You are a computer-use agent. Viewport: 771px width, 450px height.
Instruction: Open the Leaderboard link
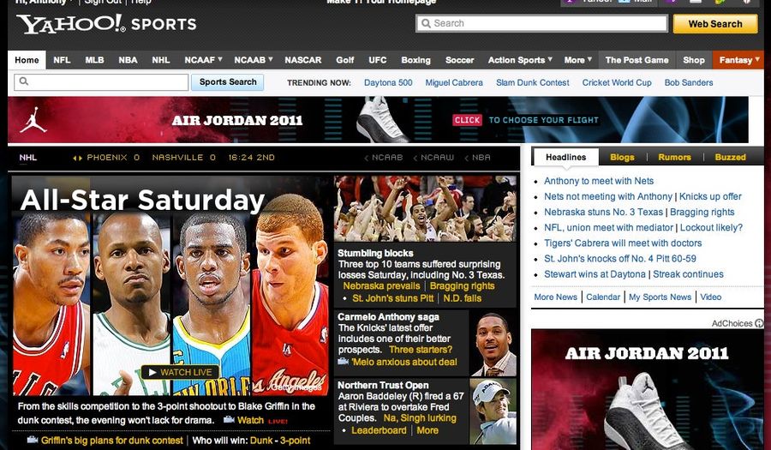(379, 430)
